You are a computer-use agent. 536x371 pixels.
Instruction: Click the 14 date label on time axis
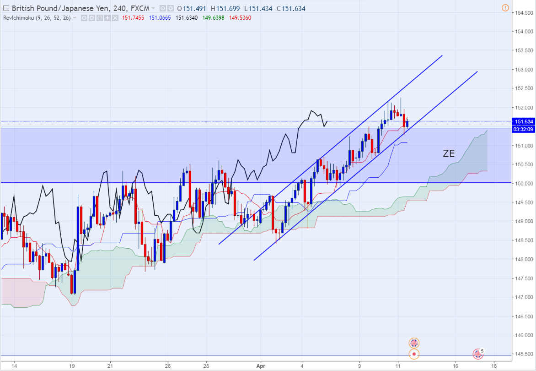(x=14, y=366)
